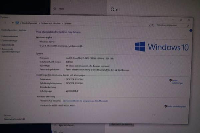Open Avancerade systeminställningar link
200x133 pixels.
pyautogui.click(x=11, y=50)
